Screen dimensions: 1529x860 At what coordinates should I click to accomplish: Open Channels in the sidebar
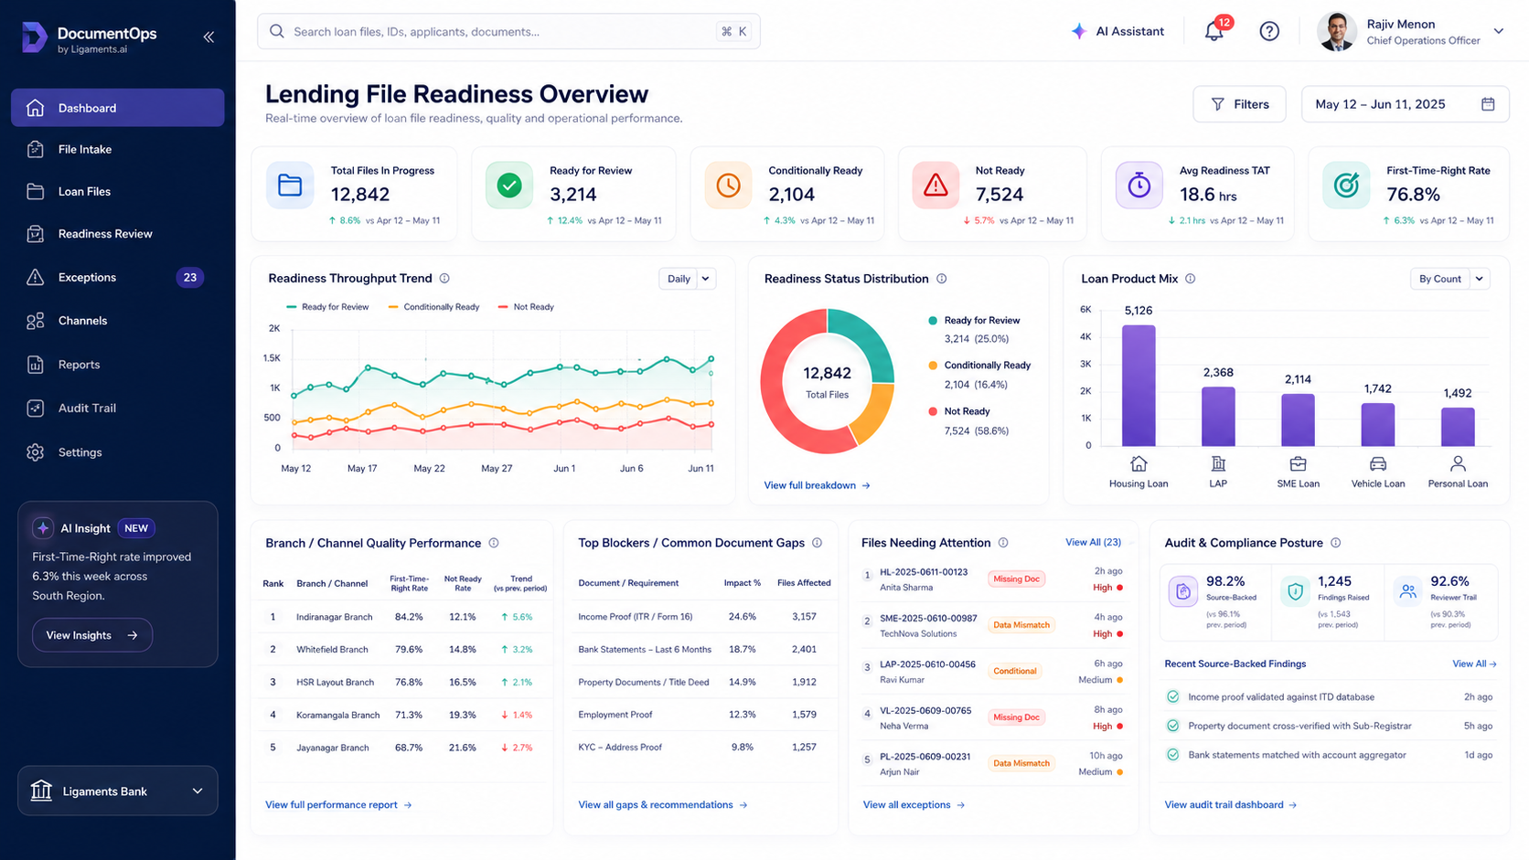click(118, 321)
